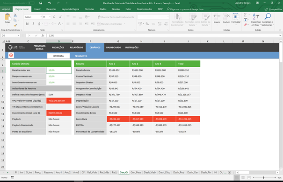Open Desenvolvedor ribbon tab

point(145,9)
